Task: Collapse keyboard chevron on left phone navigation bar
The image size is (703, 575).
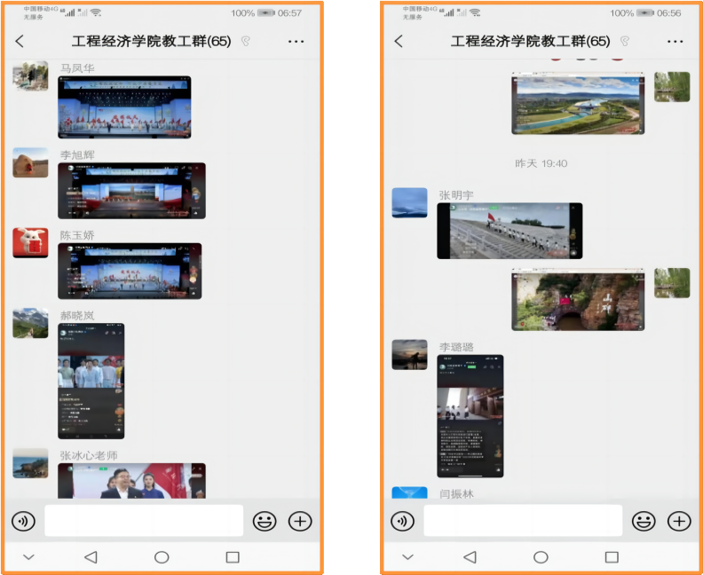Action: tap(28, 557)
